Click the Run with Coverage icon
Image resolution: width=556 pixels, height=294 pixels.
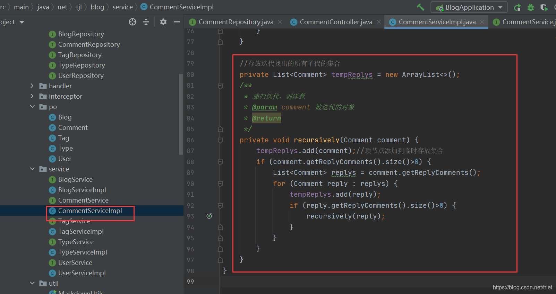(544, 7)
